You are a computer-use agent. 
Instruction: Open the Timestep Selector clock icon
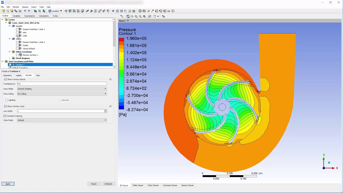[140, 11]
